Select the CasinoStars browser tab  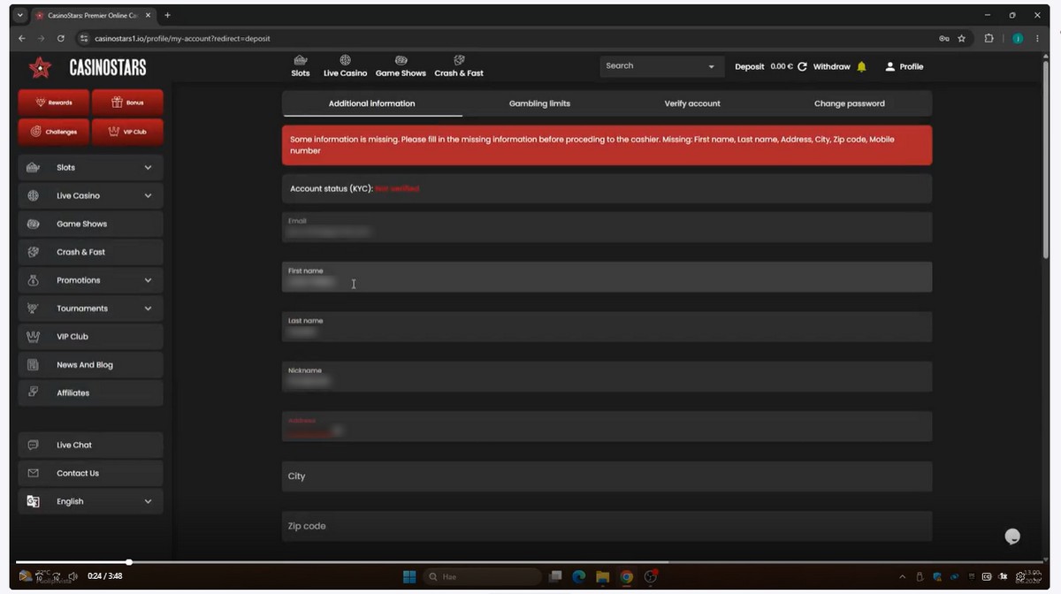point(93,15)
